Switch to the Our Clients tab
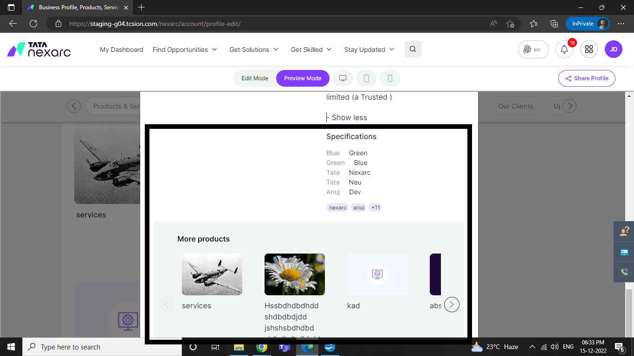 516,106
